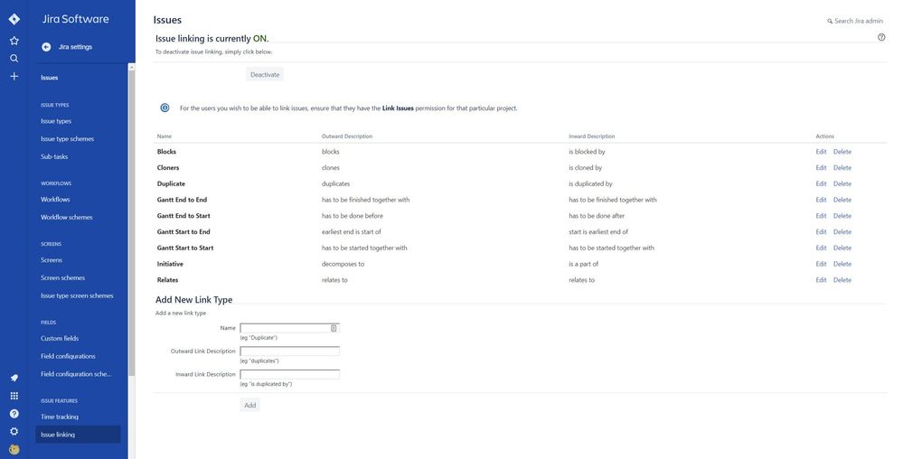
Task: Open the notifications megaphone icon
Action: tap(14, 378)
